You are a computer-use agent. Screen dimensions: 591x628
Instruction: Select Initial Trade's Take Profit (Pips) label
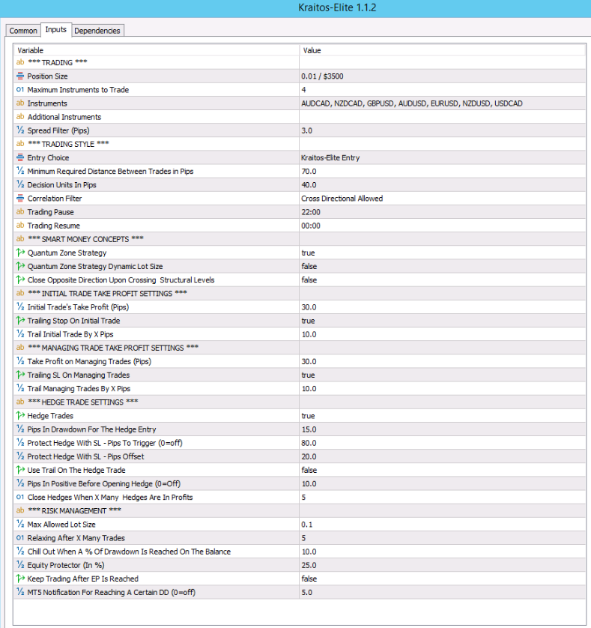[x=78, y=307]
